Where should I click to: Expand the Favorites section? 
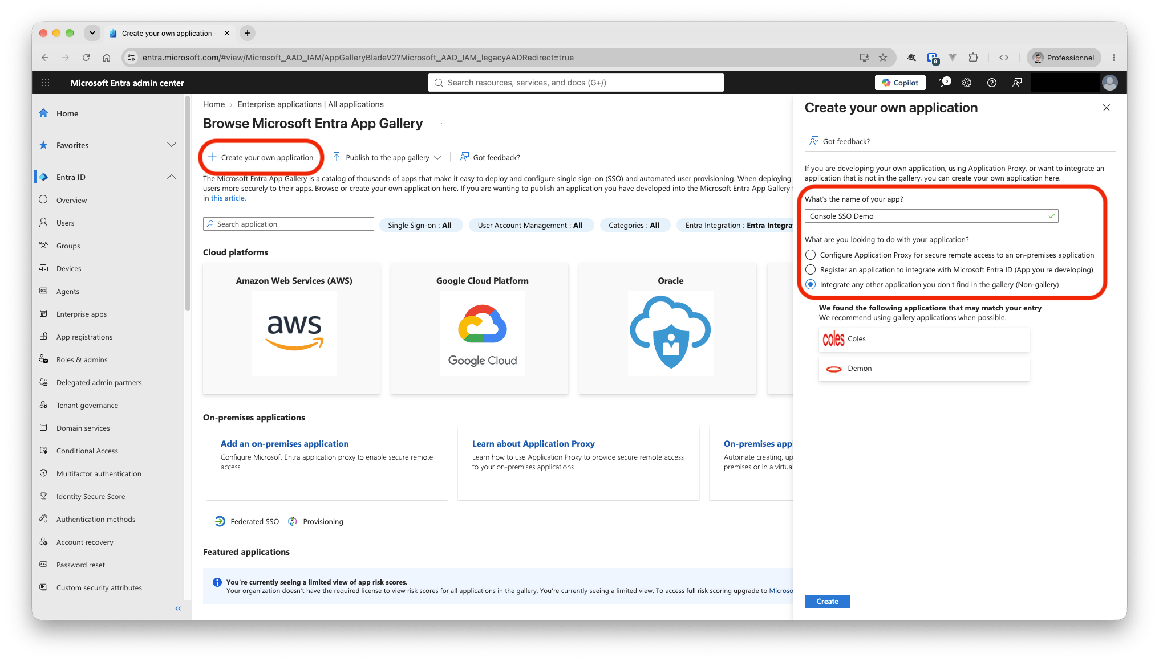(x=172, y=145)
